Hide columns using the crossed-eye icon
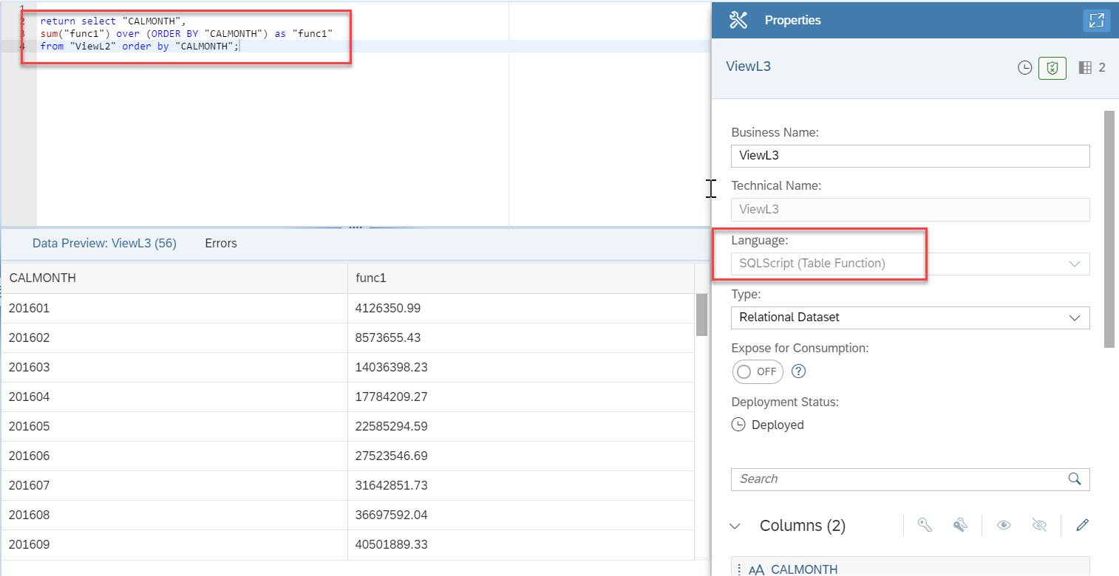This screenshot has height=576, width=1119. (x=1039, y=525)
